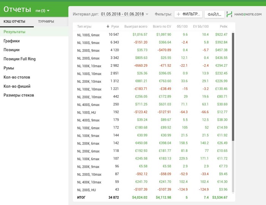Open the me (3) player dropdown

pyautogui.click(x=43, y=11)
